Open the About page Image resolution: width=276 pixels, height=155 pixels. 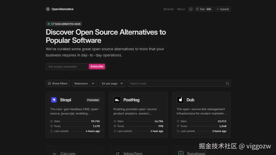[181, 9]
